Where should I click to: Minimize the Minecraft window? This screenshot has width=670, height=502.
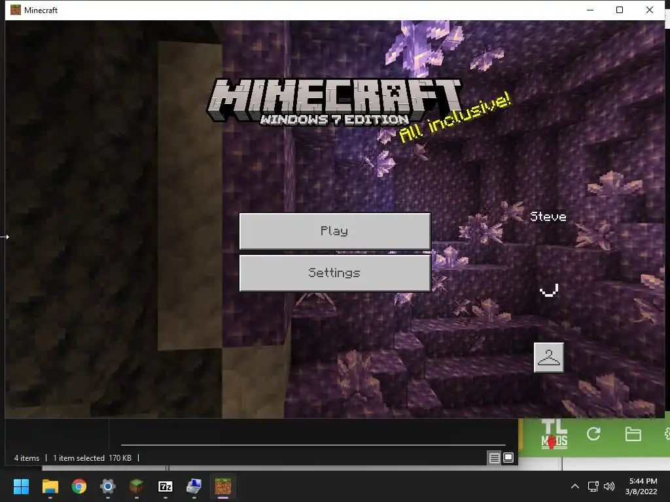(x=590, y=10)
